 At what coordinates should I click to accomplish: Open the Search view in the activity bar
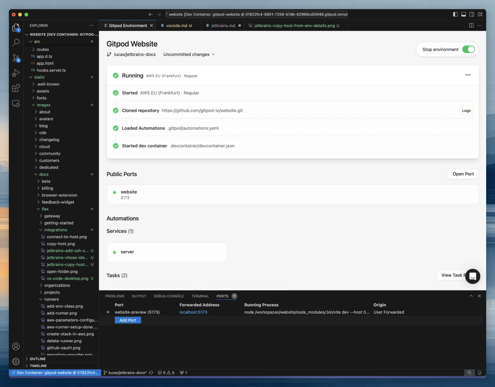point(16,43)
